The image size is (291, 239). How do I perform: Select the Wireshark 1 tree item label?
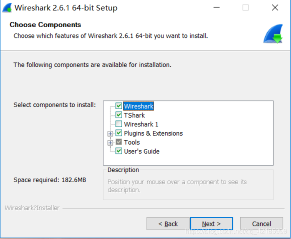pos(141,124)
